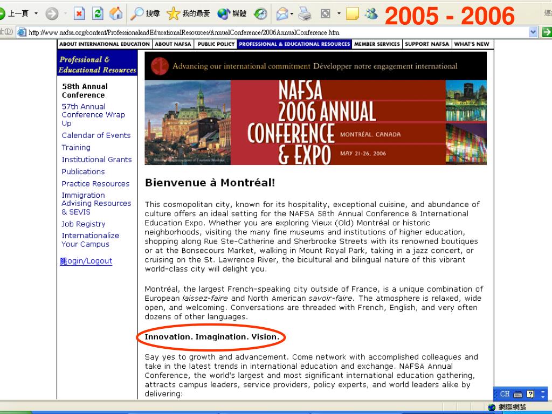Open History clock icon
The image size is (552, 414).
click(260, 13)
